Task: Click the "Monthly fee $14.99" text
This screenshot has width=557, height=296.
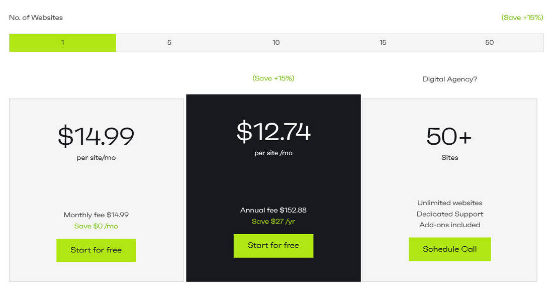Action: click(96, 214)
